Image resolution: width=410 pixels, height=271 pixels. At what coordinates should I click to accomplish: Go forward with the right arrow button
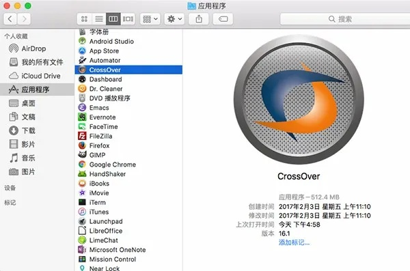click(24, 19)
